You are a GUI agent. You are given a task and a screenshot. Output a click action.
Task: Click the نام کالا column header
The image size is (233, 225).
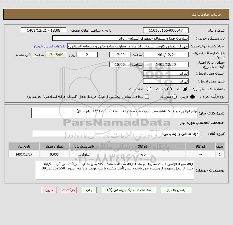pyautogui.click(x=143, y=146)
